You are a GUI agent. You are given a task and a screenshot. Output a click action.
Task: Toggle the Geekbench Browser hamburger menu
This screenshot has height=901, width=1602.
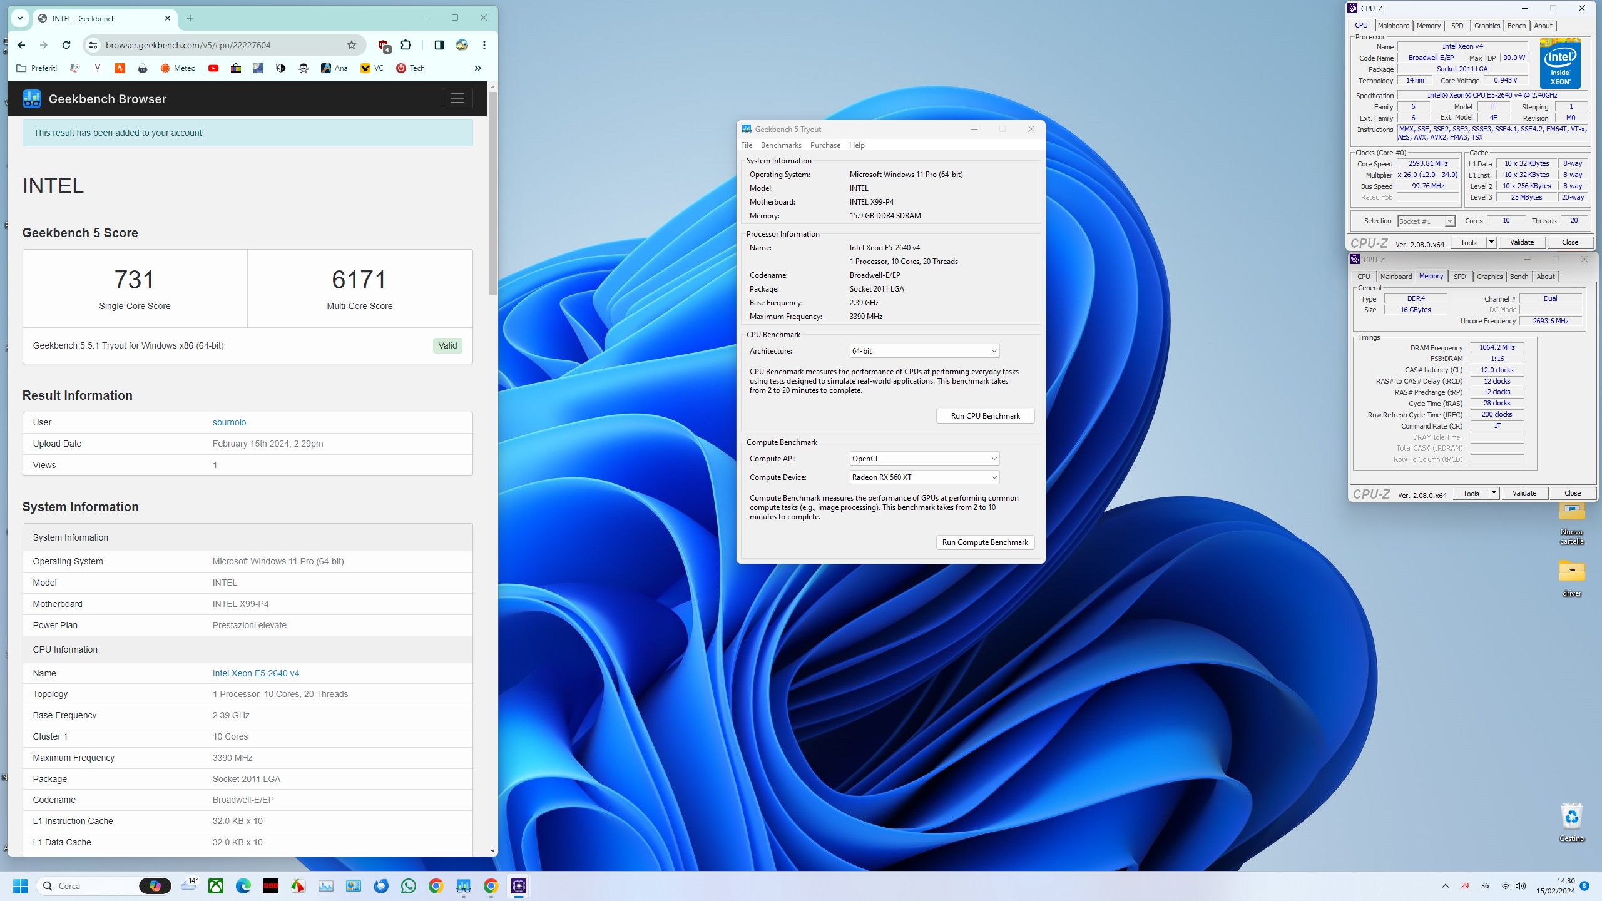[x=457, y=98]
